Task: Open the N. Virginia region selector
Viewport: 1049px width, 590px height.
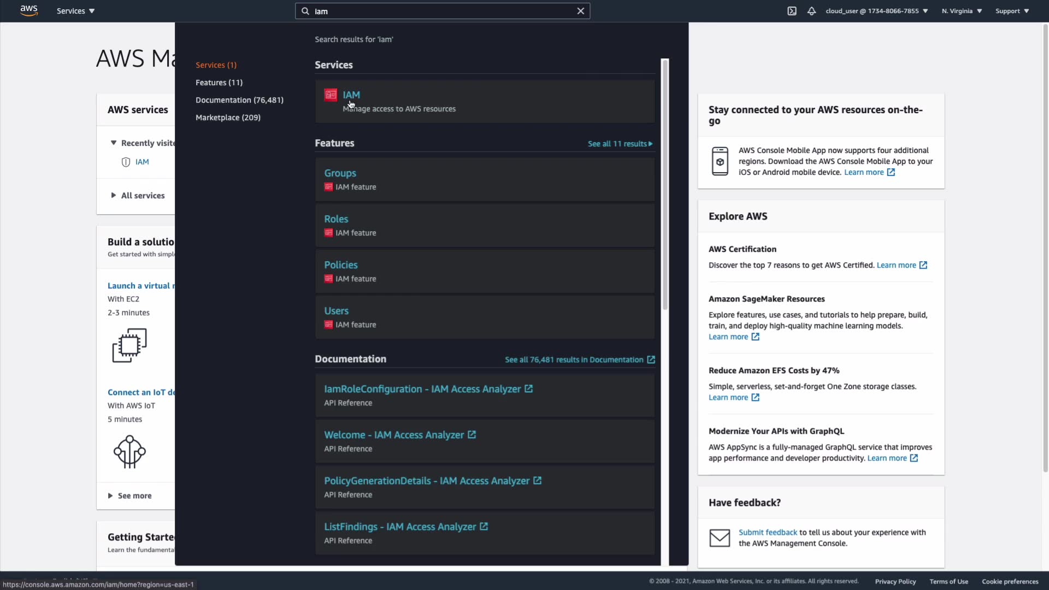Action: 962,11
